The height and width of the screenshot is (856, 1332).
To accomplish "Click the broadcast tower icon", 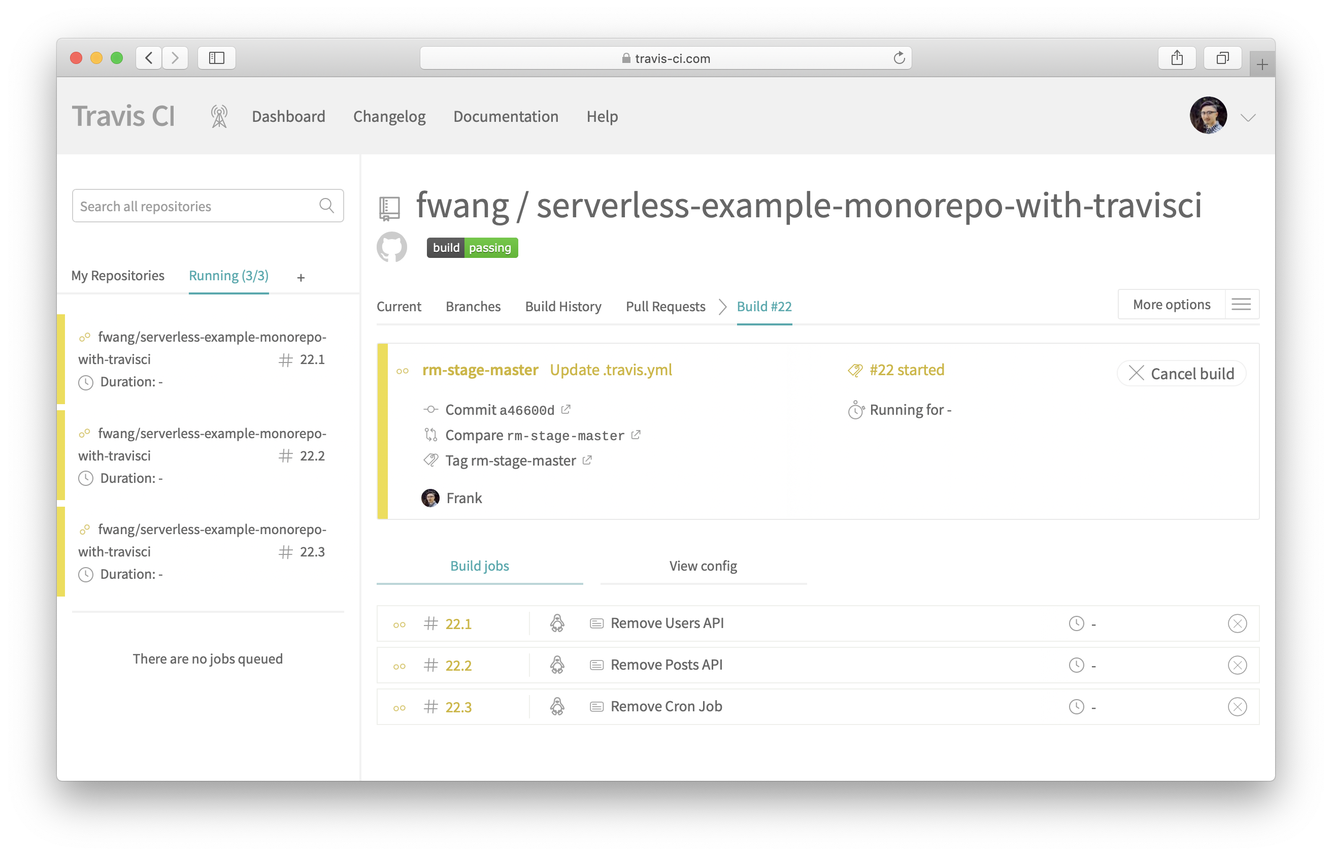I will click(x=219, y=117).
